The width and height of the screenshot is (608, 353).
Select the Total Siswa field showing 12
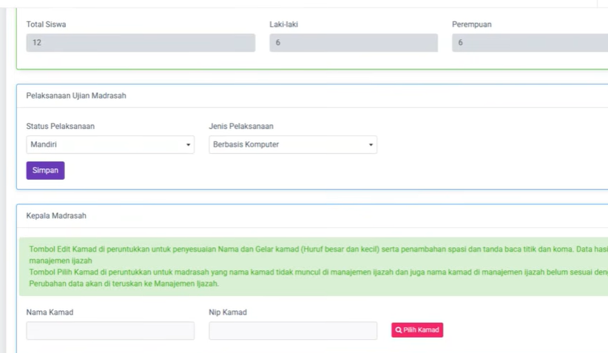[x=141, y=43]
